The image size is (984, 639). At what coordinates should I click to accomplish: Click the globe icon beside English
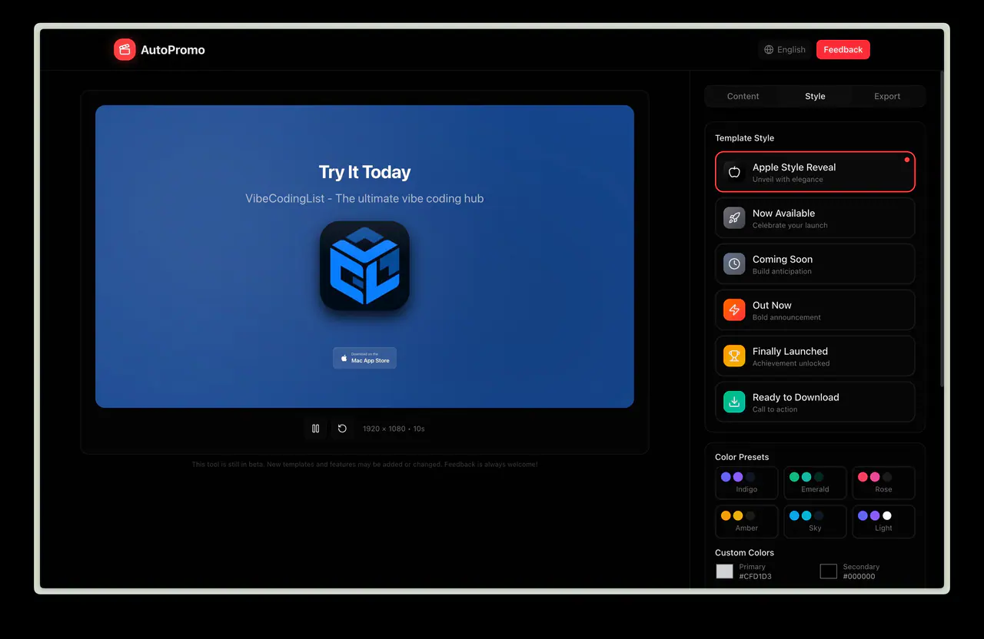pos(769,50)
